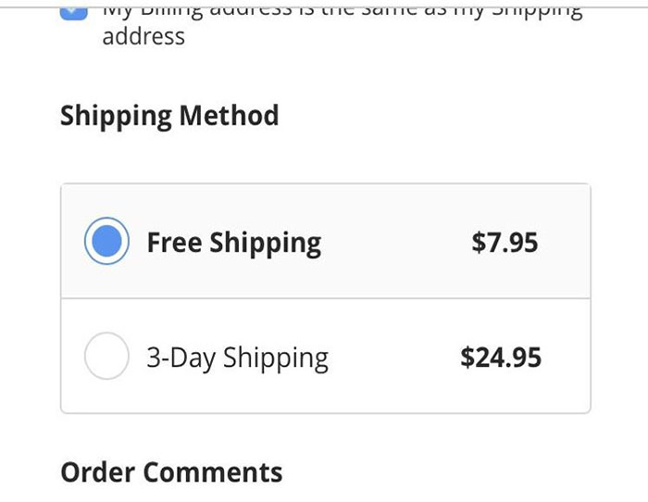
Task: Click the Order Comments heading
Action: (171, 471)
